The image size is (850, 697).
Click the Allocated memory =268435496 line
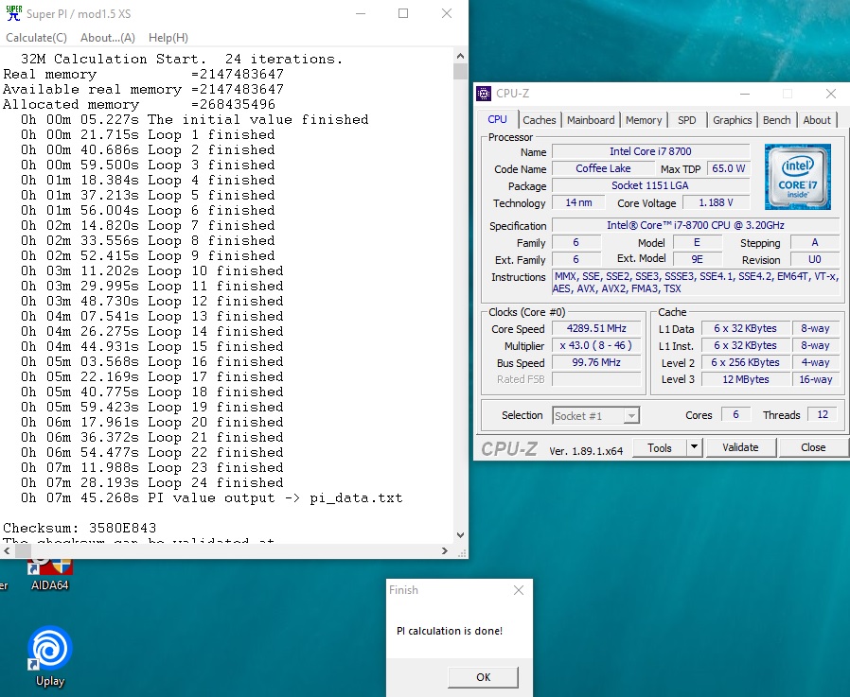click(x=139, y=104)
